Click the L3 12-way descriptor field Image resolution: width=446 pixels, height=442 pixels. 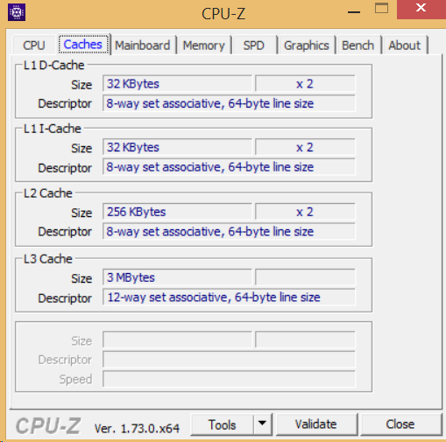tap(229, 297)
